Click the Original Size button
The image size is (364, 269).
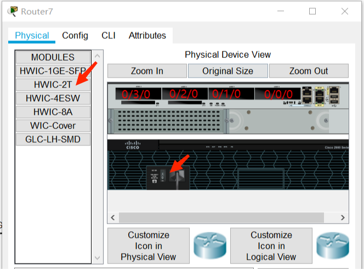tap(228, 71)
